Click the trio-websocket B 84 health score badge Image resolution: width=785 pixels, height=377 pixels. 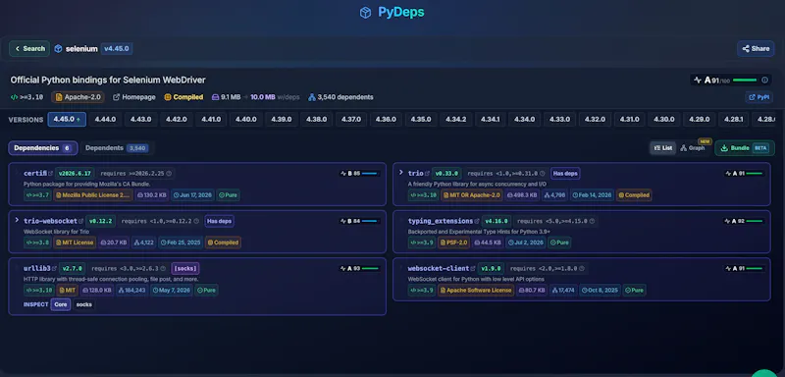[x=359, y=221]
